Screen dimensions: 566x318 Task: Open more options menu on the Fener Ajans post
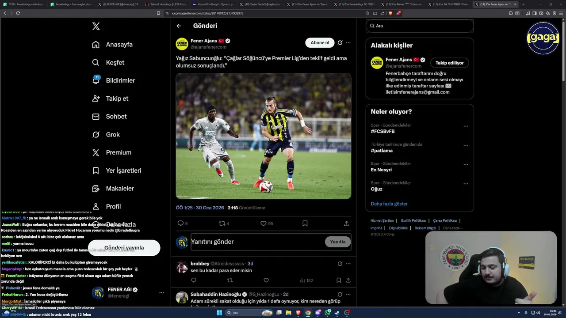(x=348, y=43)
